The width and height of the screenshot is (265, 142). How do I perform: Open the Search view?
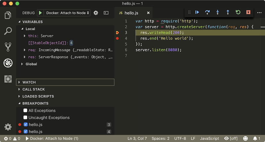point(8,31)
